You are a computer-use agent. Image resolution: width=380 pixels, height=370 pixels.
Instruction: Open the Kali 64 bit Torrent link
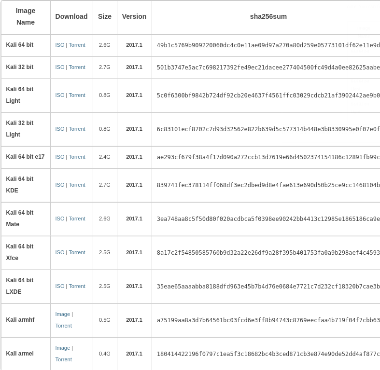click(x=77, y=45)
